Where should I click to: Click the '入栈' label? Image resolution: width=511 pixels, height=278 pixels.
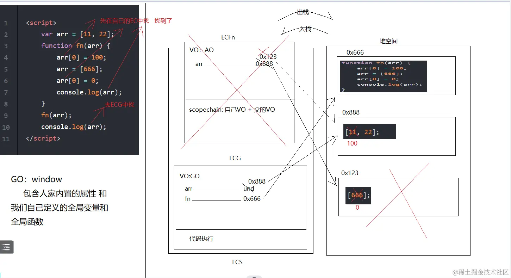pos(305,29)
